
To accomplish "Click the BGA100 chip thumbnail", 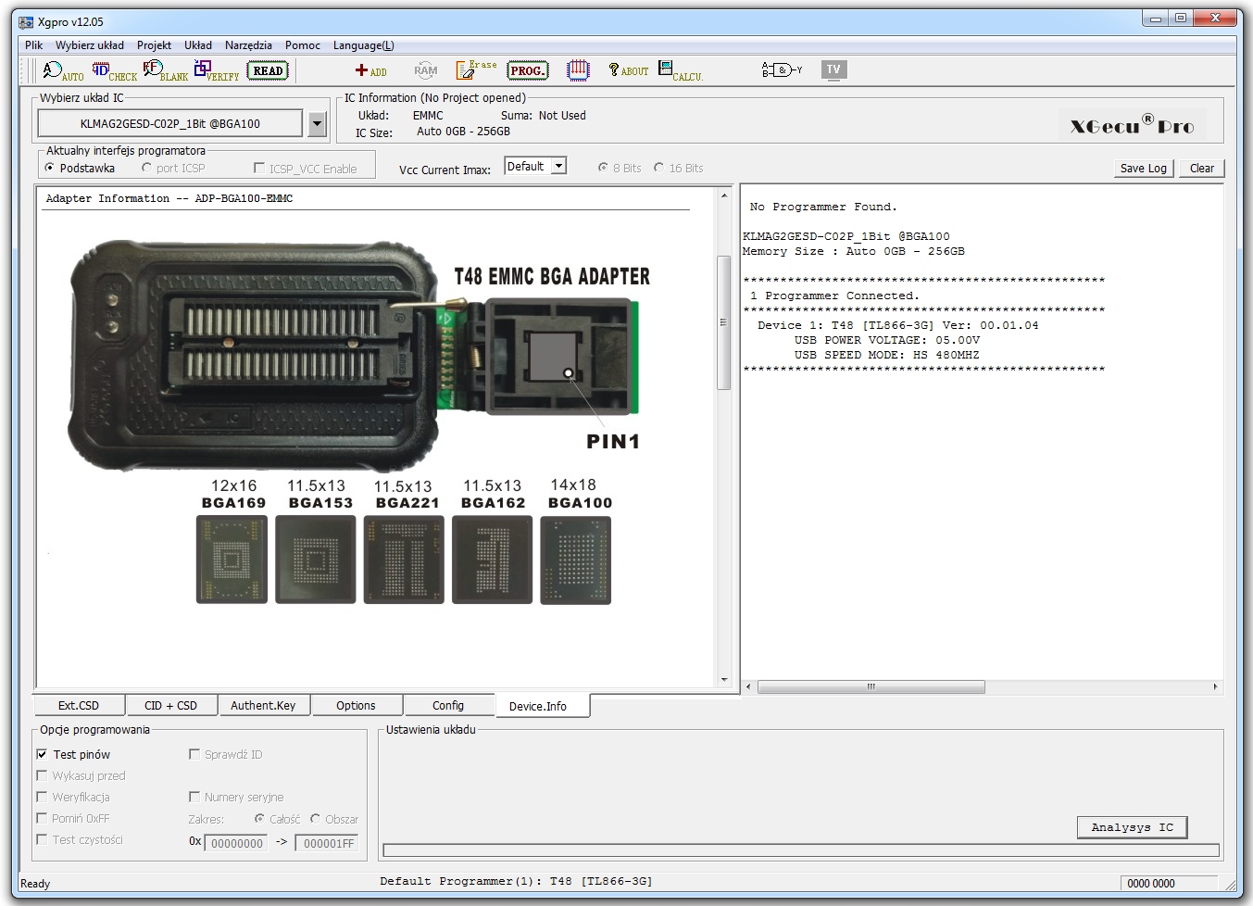I will pyautogui.click(x=576, y=560).
